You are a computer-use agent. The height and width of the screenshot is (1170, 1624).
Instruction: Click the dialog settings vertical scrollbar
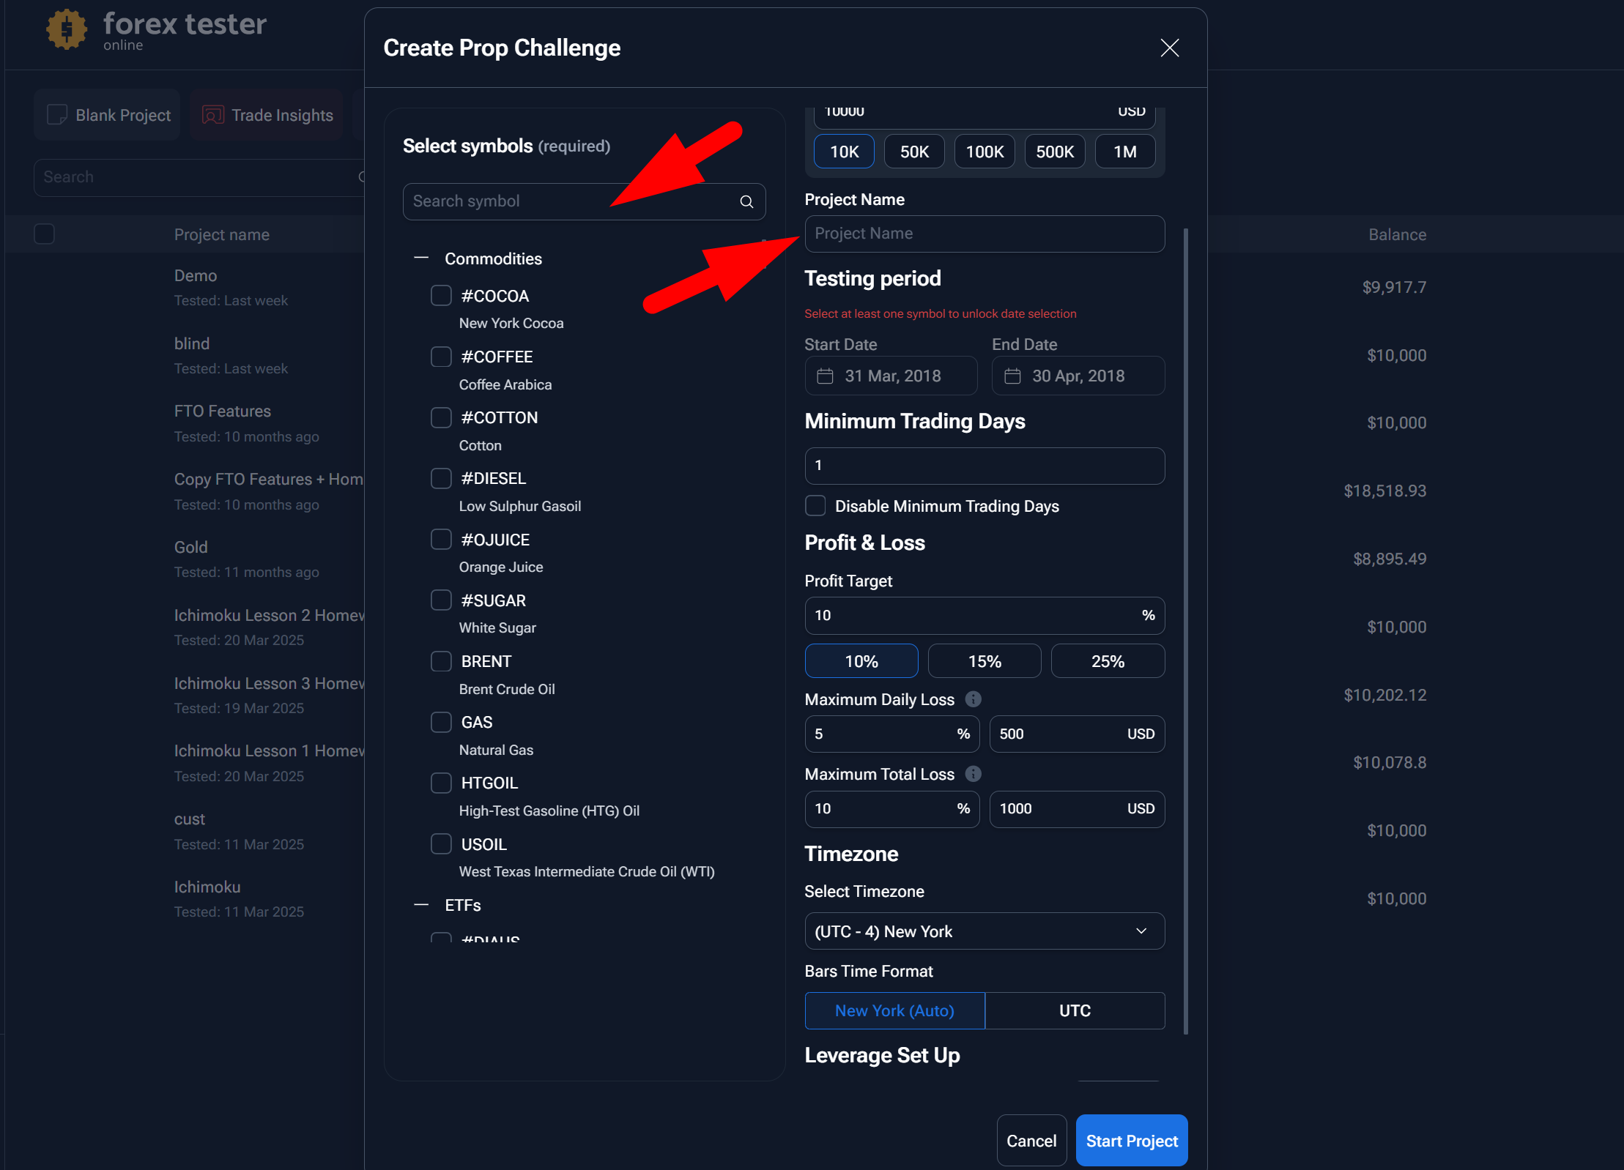pyautogui.click(x=1185, y=630)
